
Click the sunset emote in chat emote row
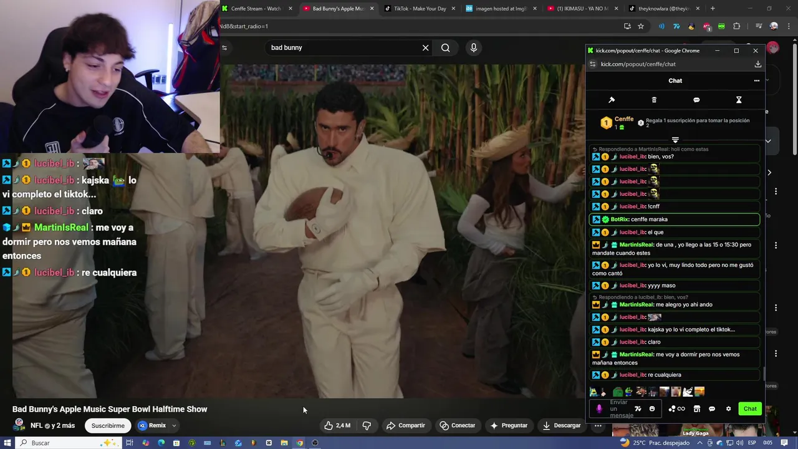[x=699, y=392]
